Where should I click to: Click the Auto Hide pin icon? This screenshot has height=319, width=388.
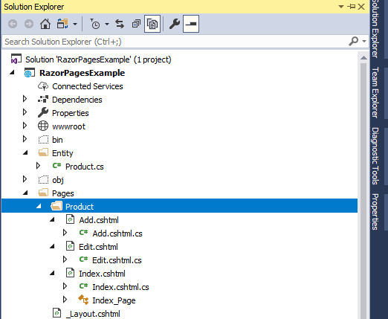point(352,7)
